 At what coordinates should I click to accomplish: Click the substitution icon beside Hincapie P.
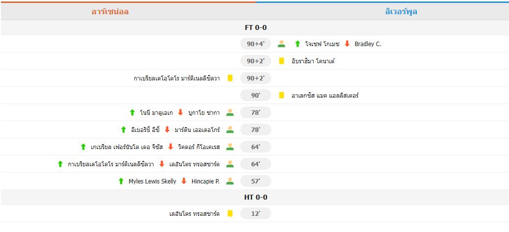[230, 181]
